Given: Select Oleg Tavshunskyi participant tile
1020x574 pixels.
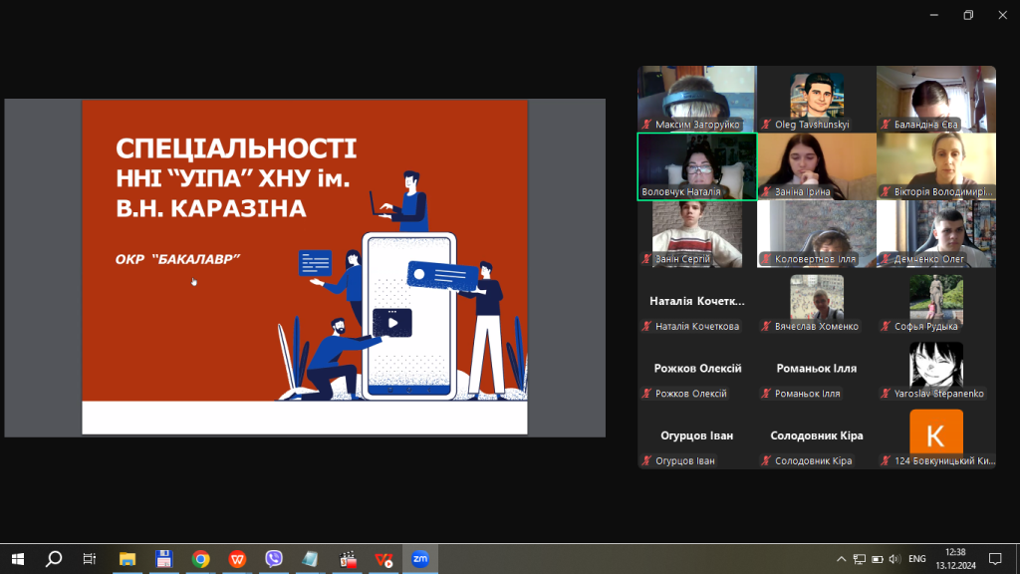Looking at the screenshot, I should point(817,99).
